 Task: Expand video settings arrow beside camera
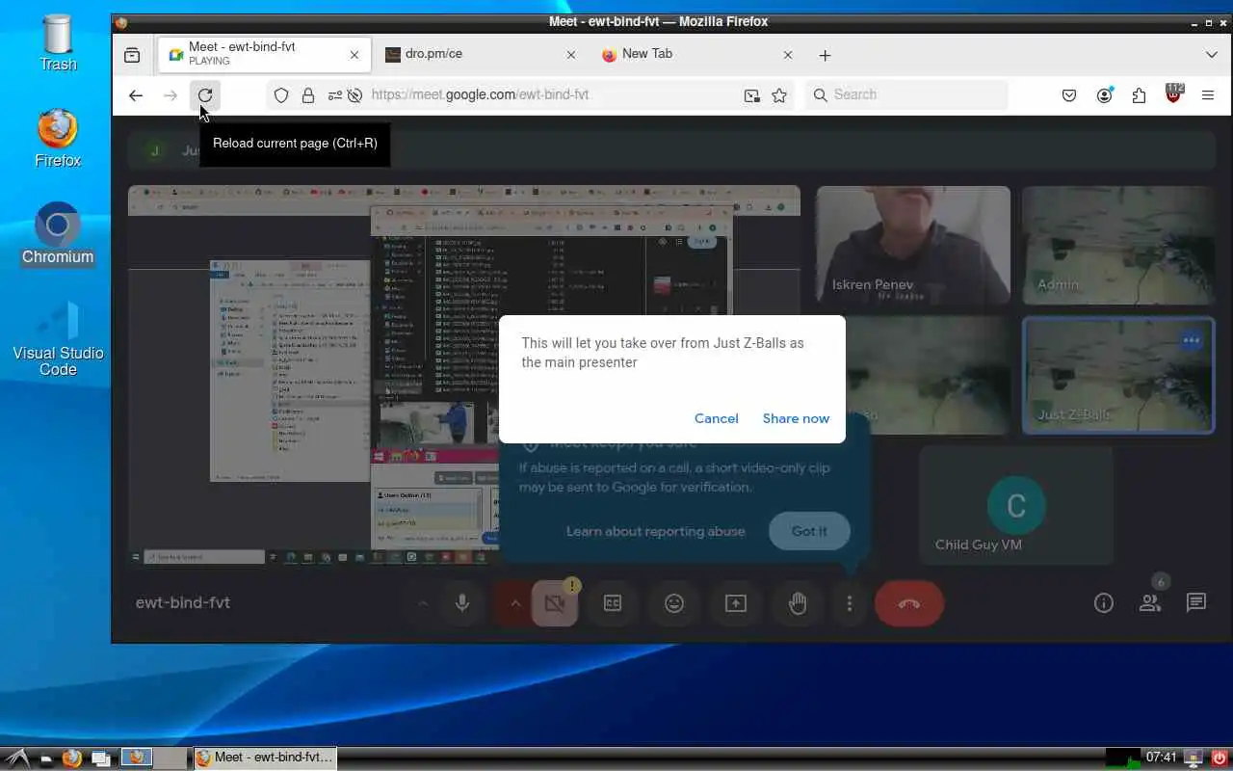[x=514, y=603]
